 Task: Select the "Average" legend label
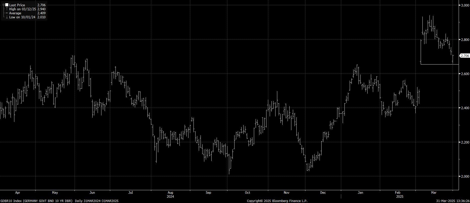tap(15, 13)
